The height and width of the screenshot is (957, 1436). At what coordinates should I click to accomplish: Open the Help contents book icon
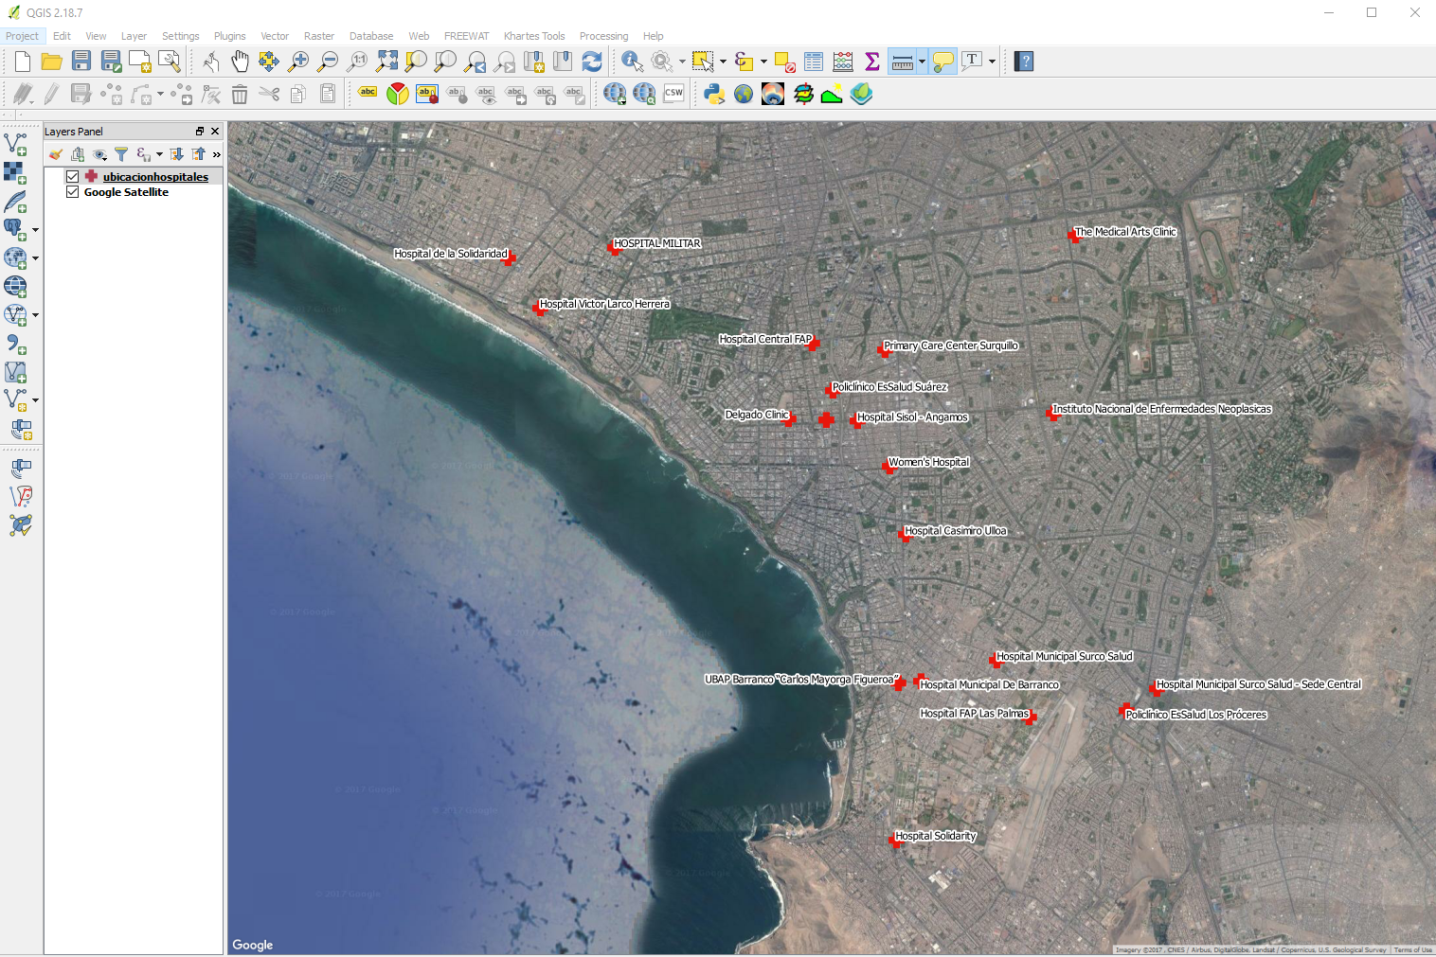pyautogui.click(x=1024, y=62)
